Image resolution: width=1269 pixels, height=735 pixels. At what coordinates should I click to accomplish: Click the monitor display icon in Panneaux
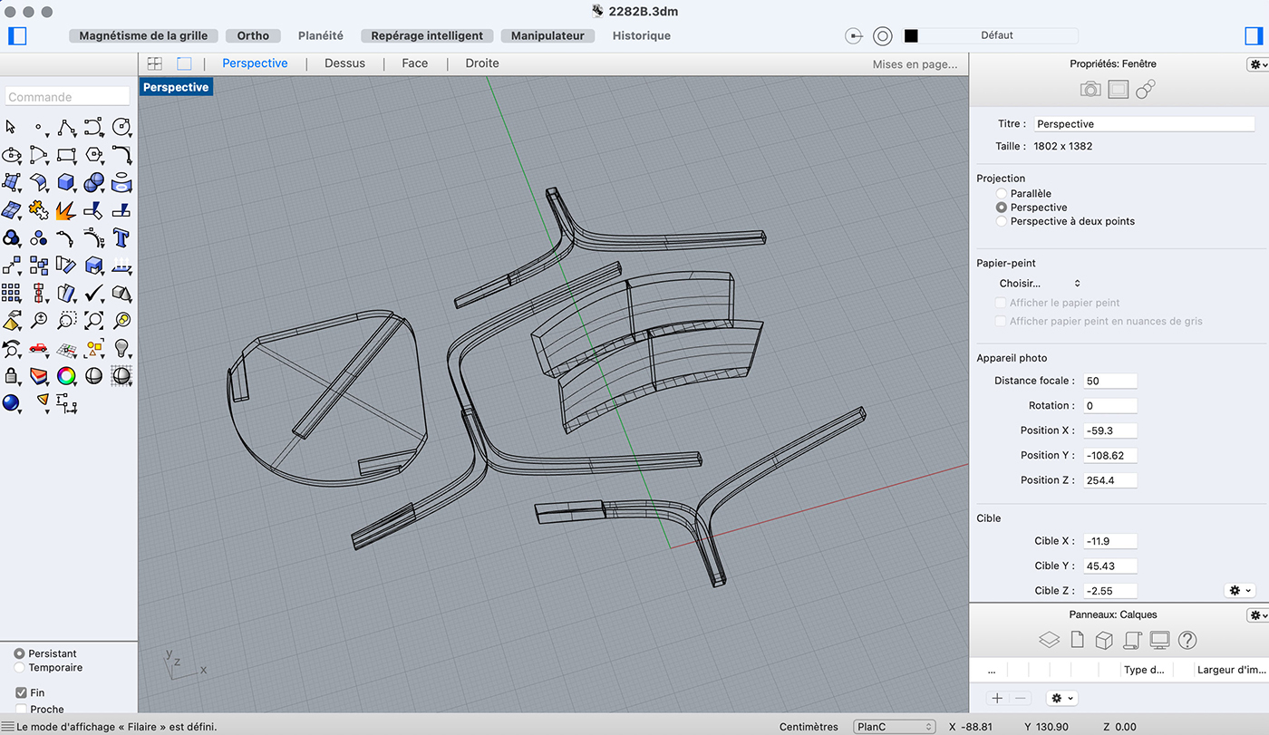pyautogui.click(x=1159, y=640)
